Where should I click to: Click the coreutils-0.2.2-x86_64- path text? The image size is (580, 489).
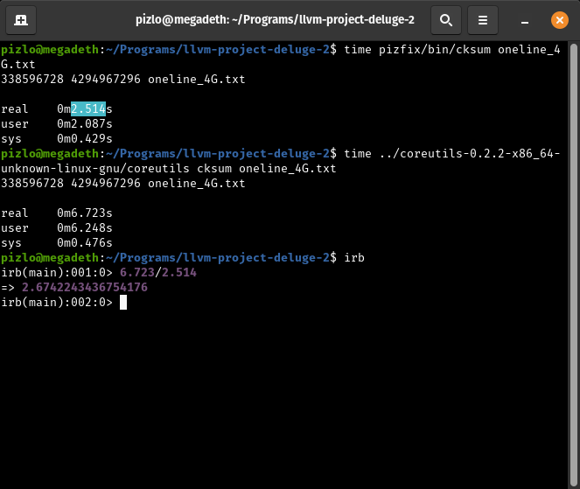pos(470,153)
